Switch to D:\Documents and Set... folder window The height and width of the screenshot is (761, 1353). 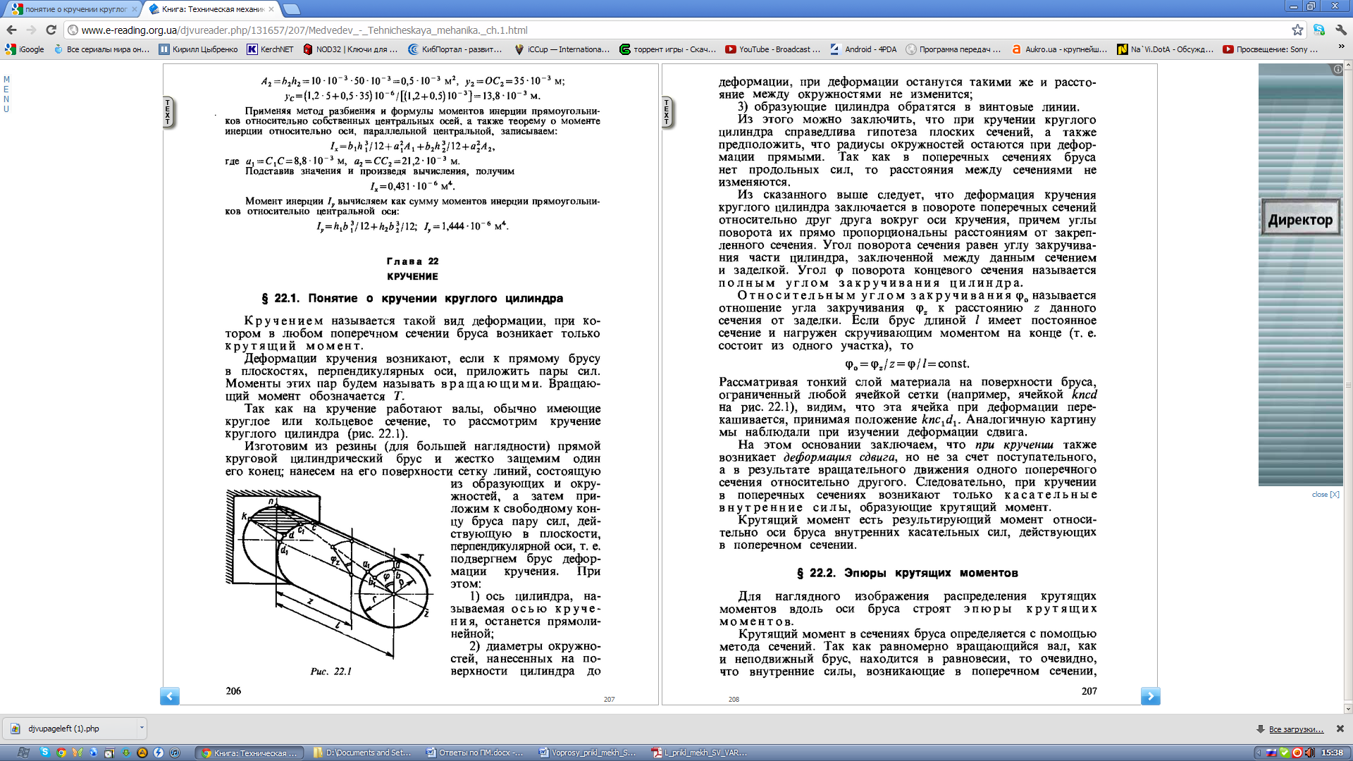[362, 753]
